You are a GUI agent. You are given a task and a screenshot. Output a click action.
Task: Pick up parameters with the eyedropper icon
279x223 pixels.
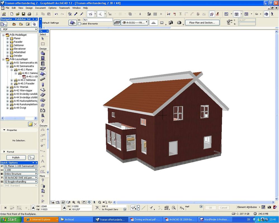coord(76,14)
